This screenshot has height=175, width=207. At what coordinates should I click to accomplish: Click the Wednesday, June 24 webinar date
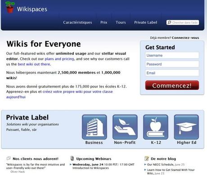pyautogui.click(x=88, y=165)
